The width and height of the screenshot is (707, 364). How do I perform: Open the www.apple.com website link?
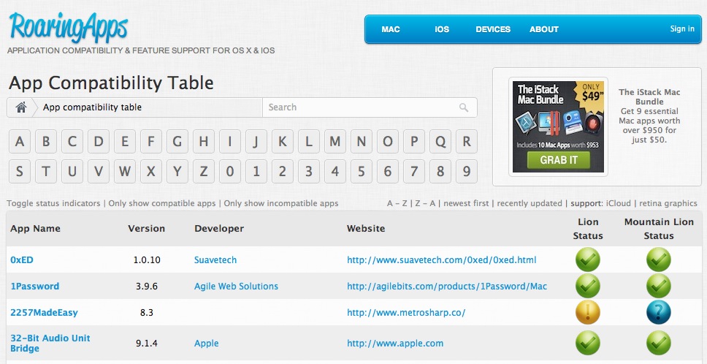(x=395, y=344)
